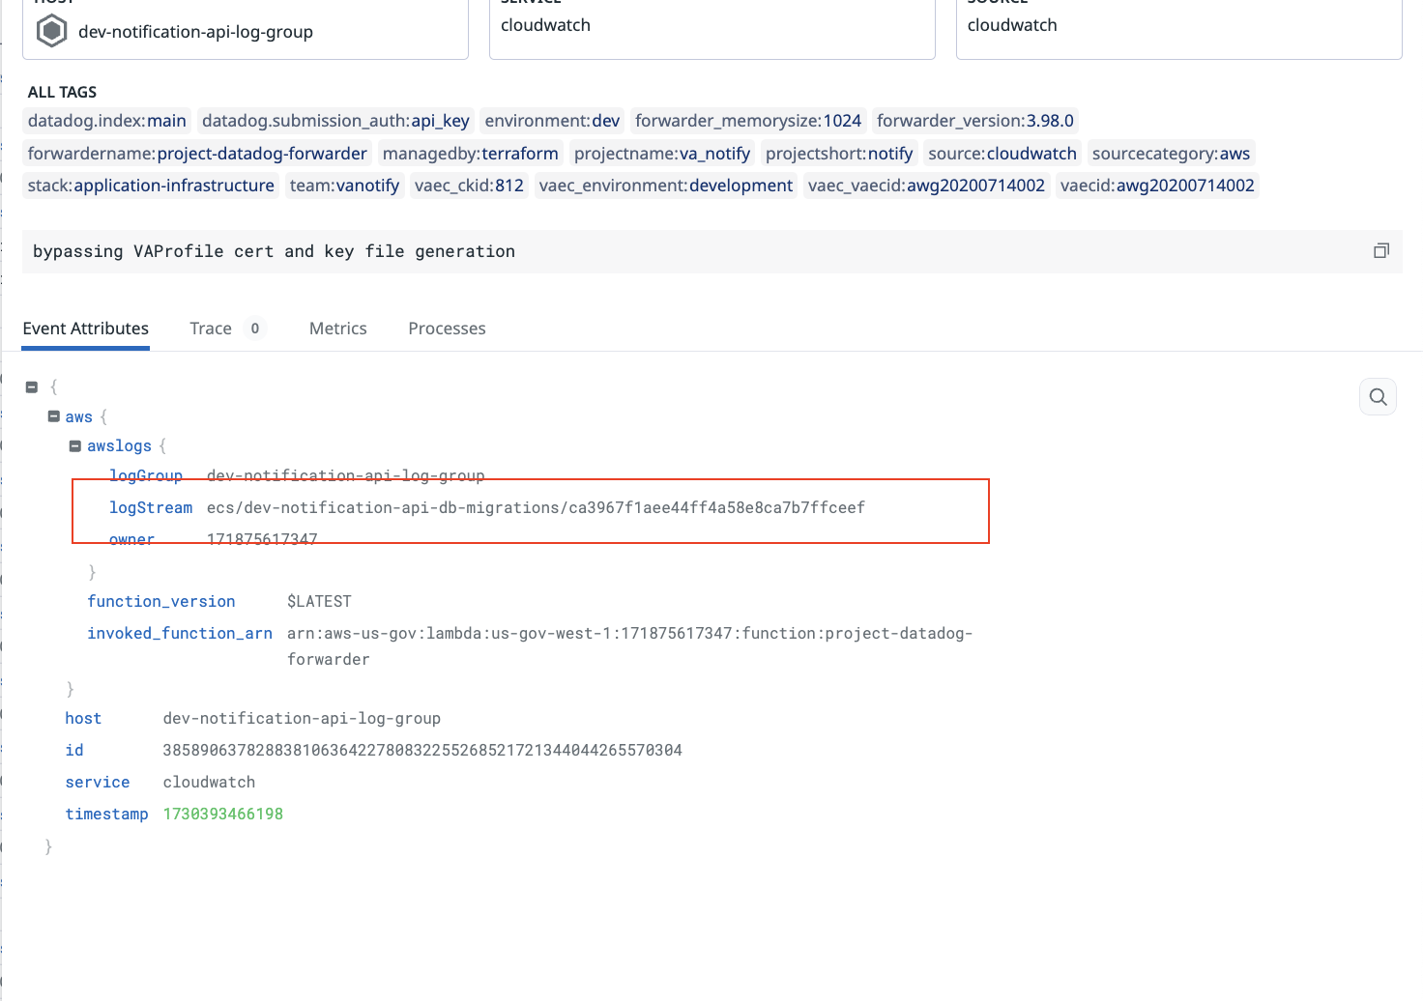This screenshot has height=1001, width=1423.
Task: Select the team:vanotify tag
Action: coord(344,186)
